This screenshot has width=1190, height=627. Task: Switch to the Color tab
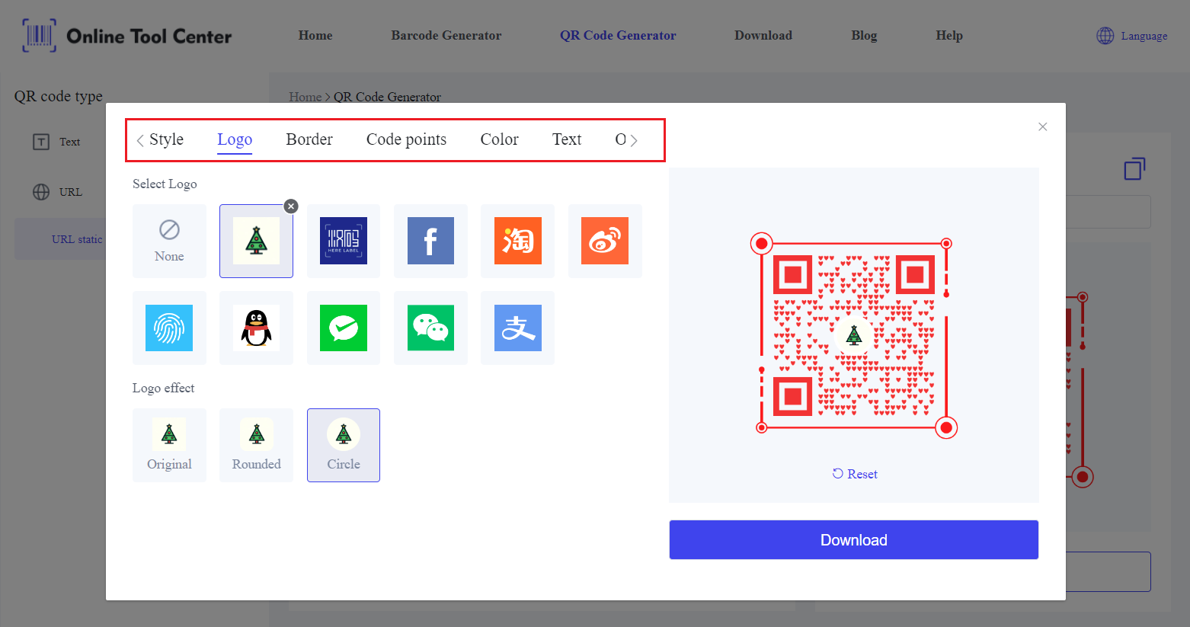(x=499, y=139)
